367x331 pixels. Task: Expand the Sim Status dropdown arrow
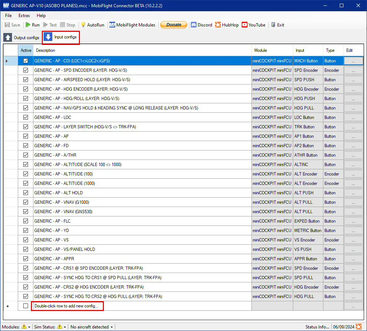pyautogui.click(x=65, y=327)
